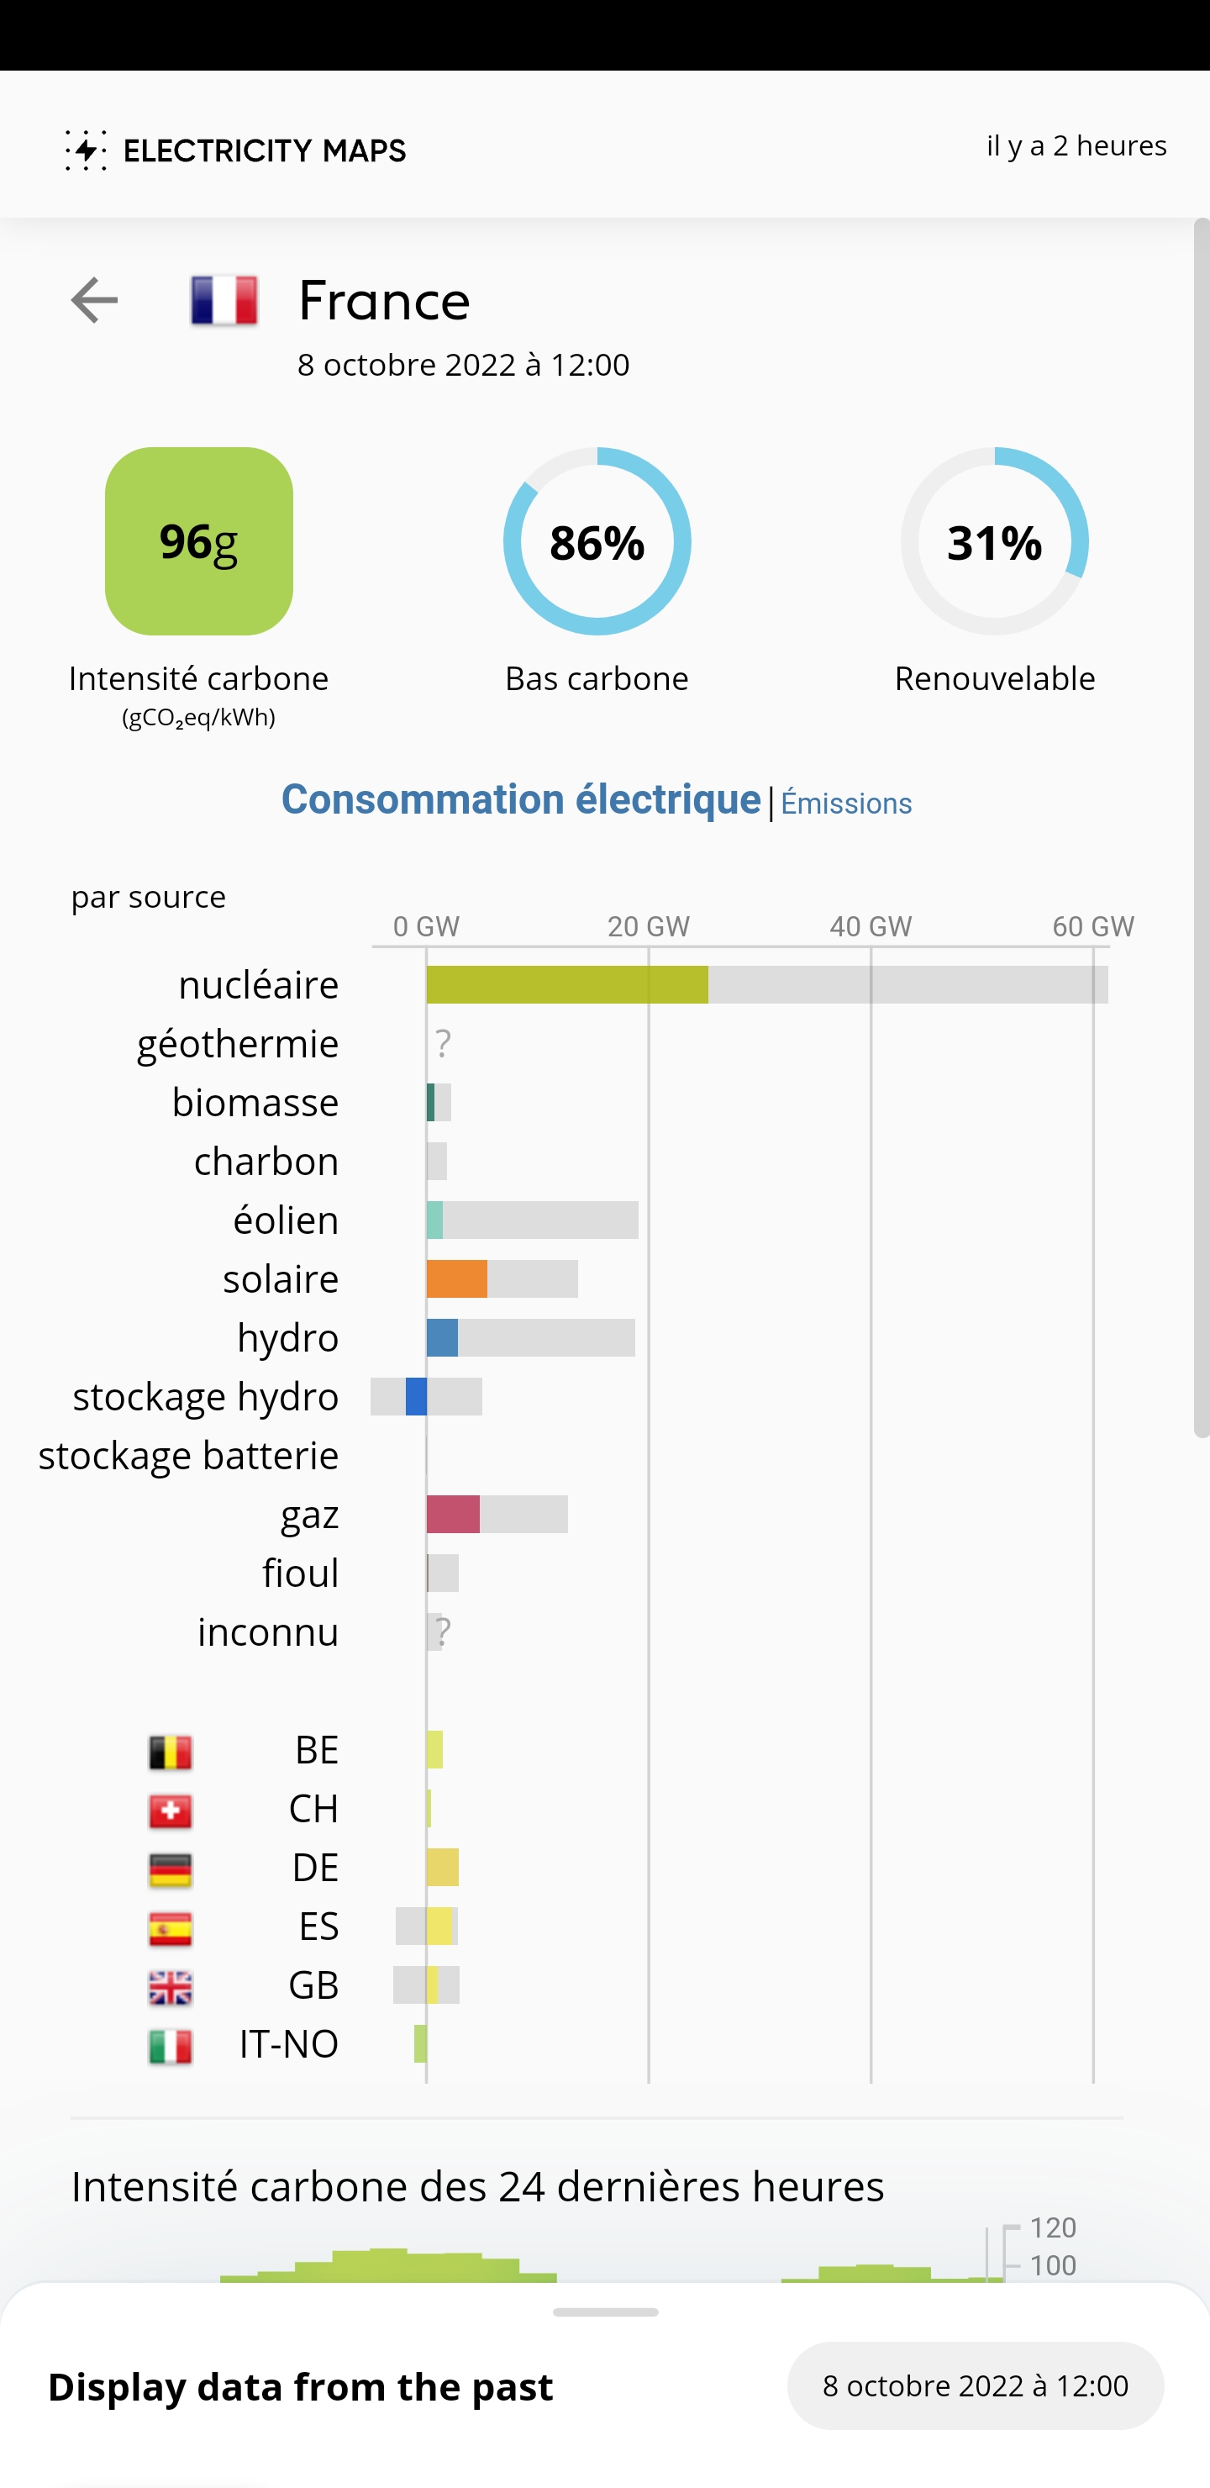This screenshot has height=2488, width=1210.
Task: Open the date selector showing 8 octobre 2022
Action: (x=975, y=2385)
